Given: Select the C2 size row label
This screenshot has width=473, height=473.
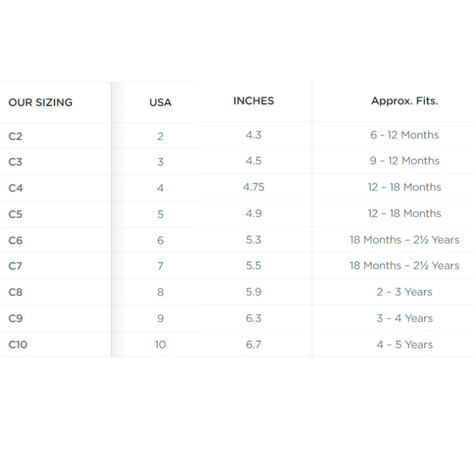Looking at the screenshot, I should 15,137.
